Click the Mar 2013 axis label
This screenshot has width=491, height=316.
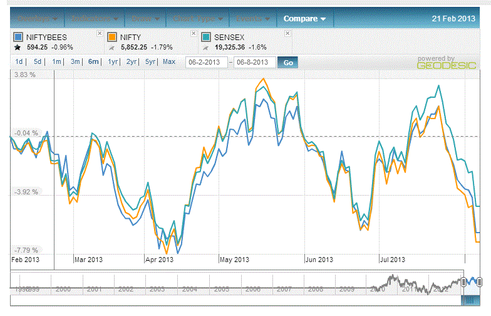(89, 260)
